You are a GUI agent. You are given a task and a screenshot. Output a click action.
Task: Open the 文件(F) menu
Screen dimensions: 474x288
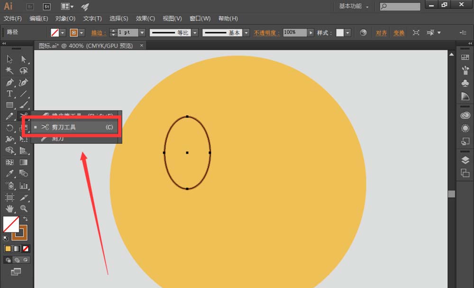coord(13,19)
